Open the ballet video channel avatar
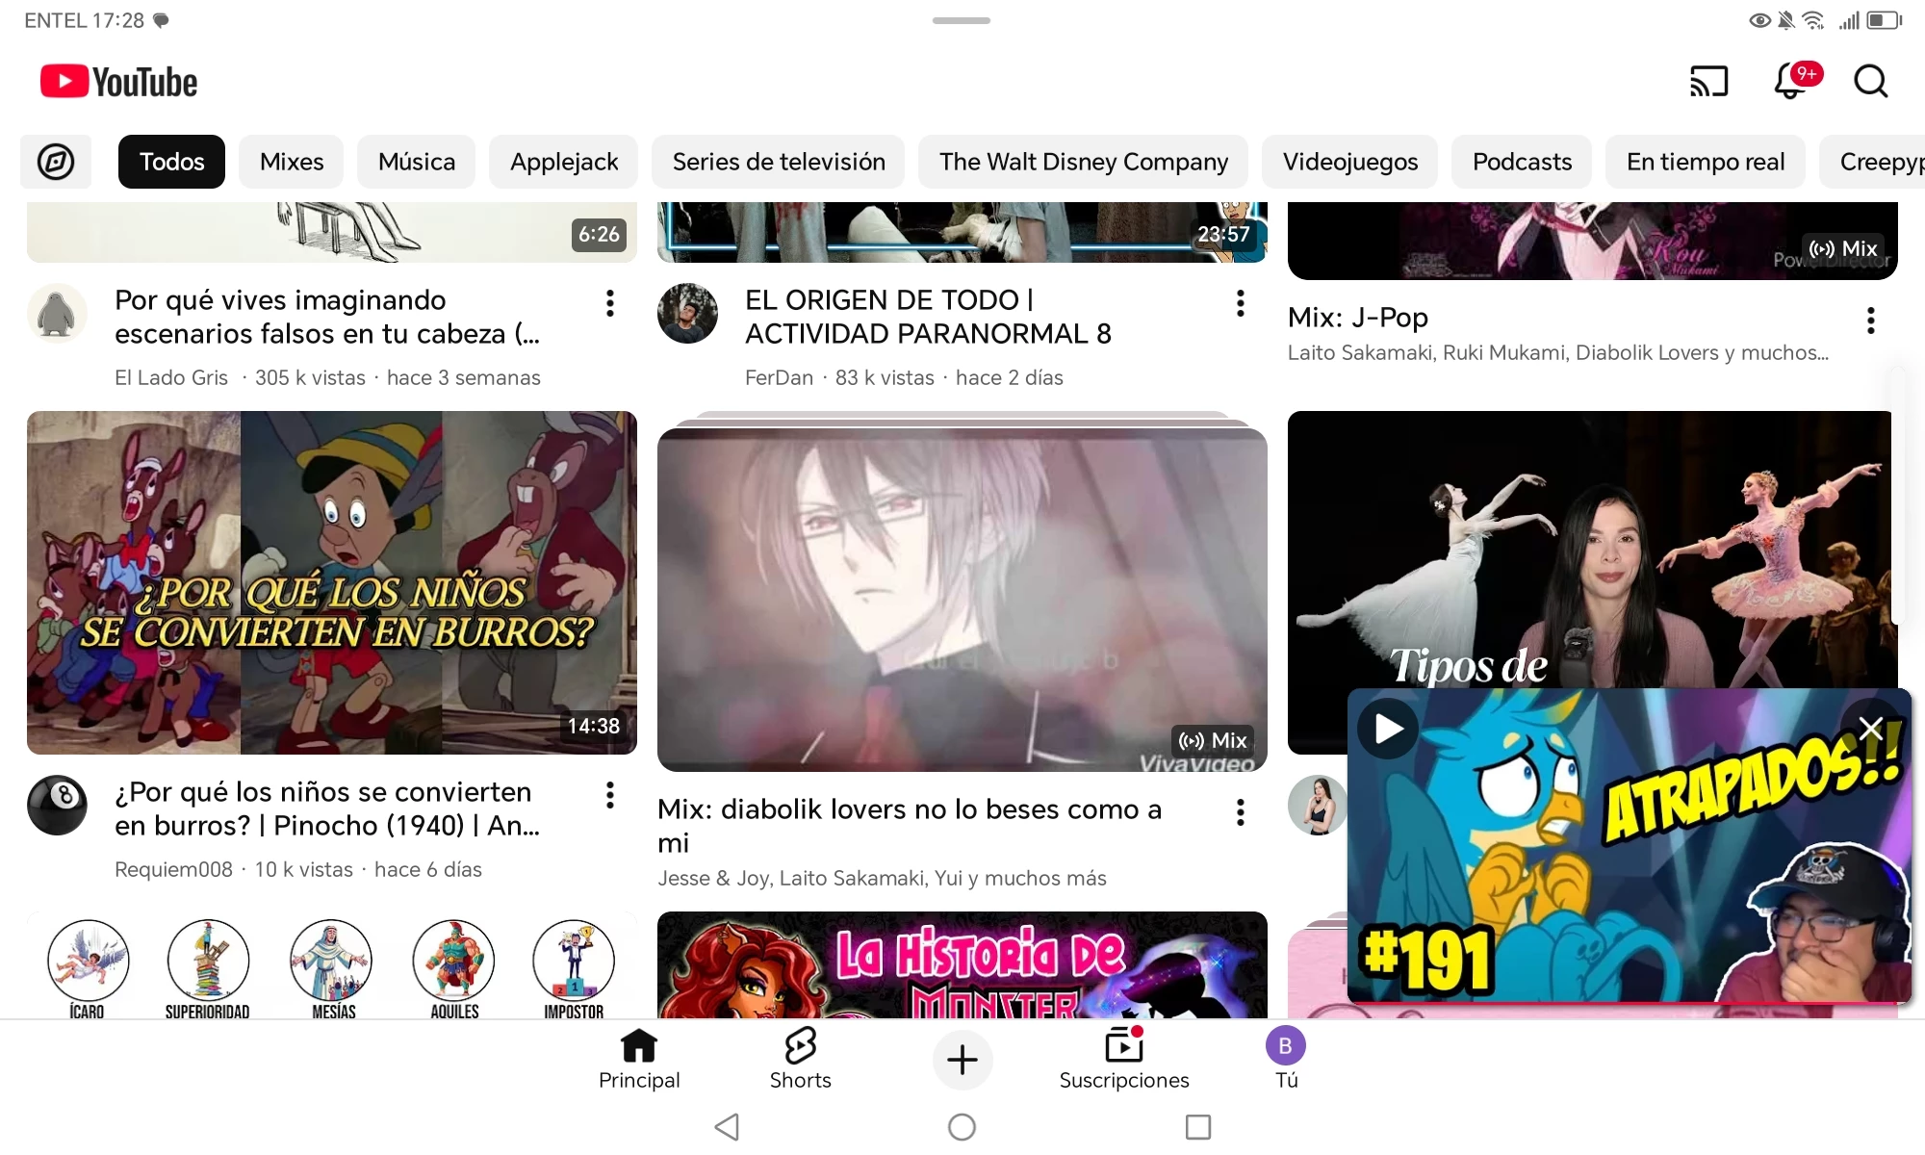 tap(1318, 806)
